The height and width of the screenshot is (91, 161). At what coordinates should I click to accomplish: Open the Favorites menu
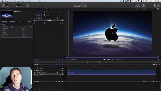coord(29,1)
